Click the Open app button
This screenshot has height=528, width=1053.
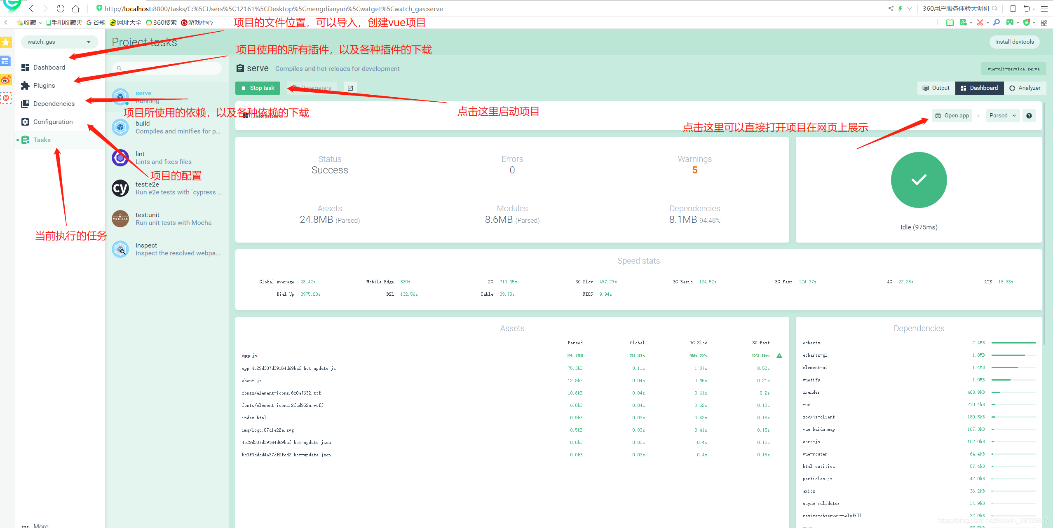coord(952,116)
